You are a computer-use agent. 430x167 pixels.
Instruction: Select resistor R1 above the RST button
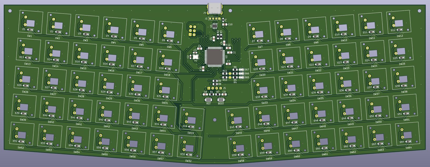click(212, 94)
